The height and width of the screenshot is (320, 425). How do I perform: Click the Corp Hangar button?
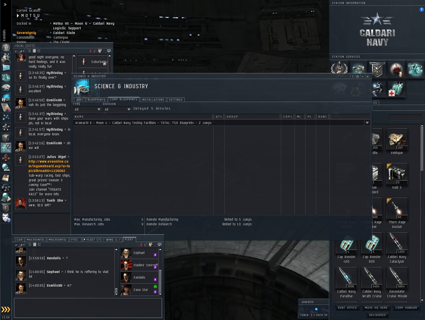coord(406,308)
